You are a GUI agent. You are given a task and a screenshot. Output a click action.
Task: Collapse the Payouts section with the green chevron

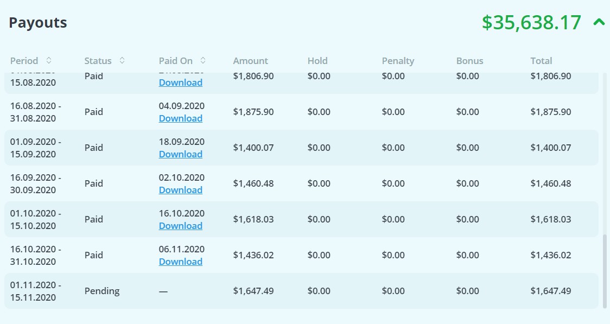tap(599, 22)
